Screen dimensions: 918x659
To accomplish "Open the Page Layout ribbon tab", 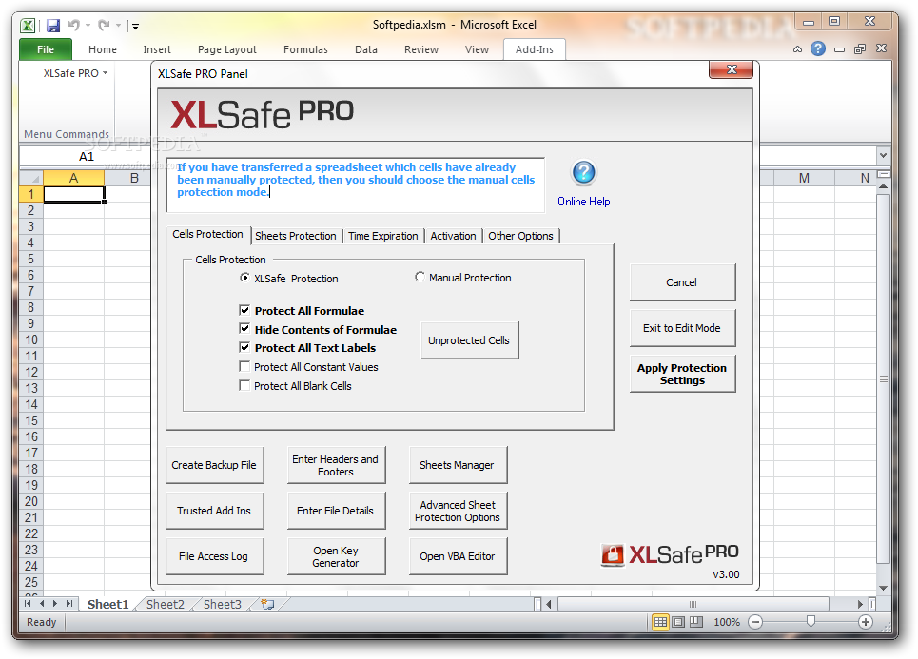I will coord(227,49).
